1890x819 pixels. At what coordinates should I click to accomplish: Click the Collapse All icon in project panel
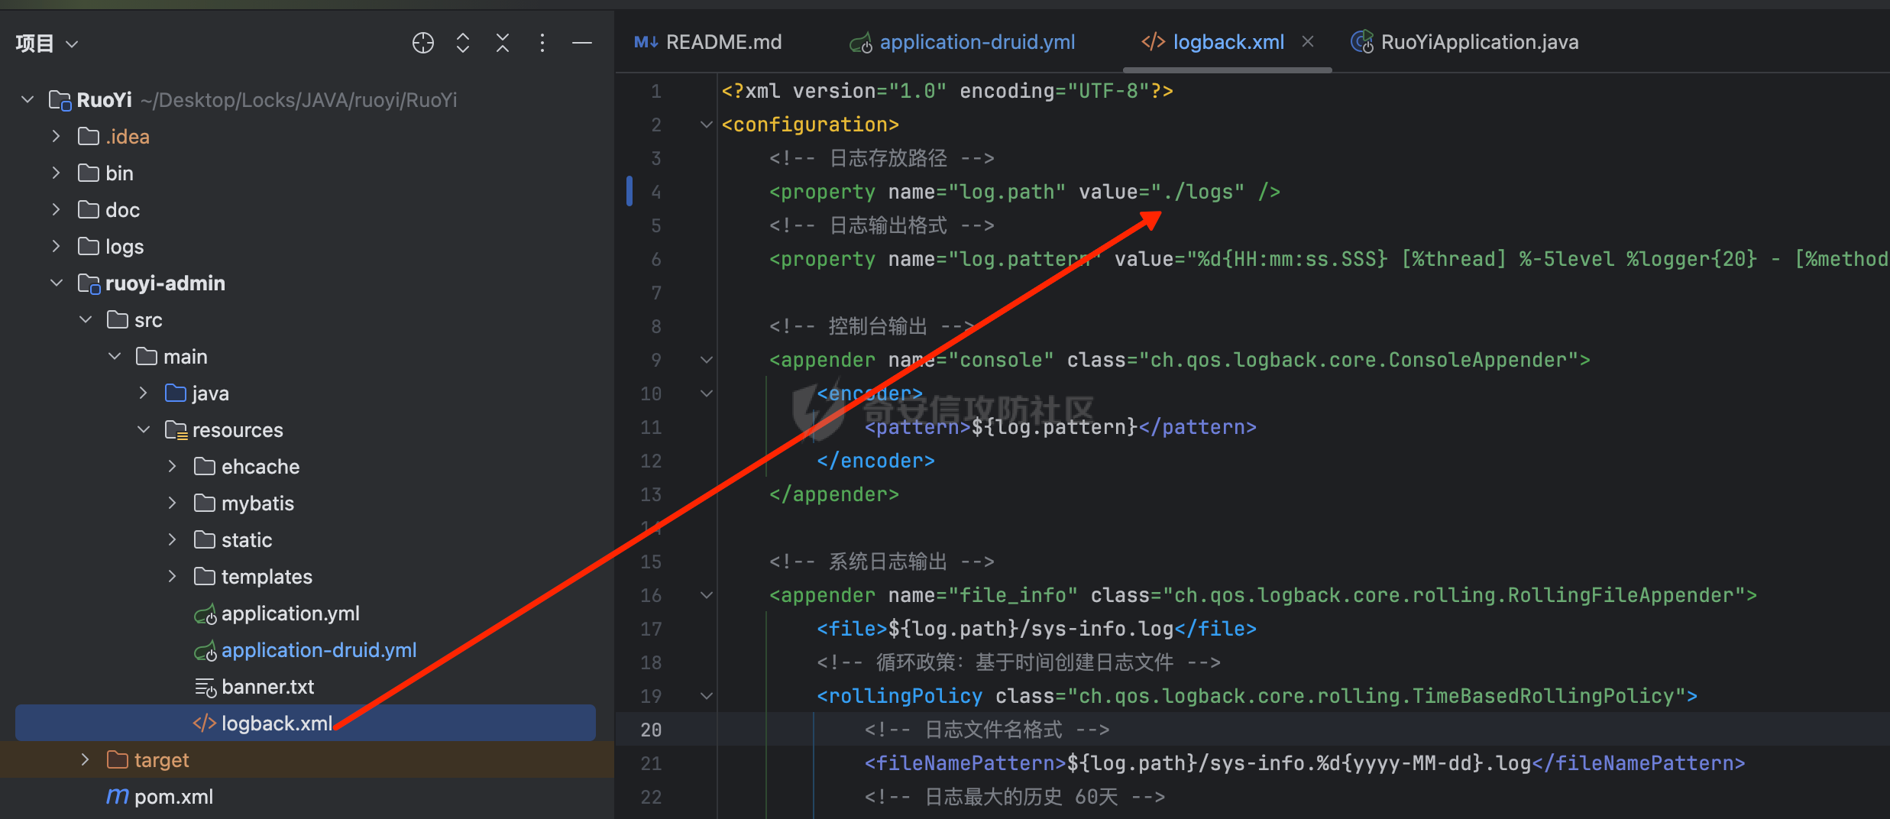click(502, 43)
